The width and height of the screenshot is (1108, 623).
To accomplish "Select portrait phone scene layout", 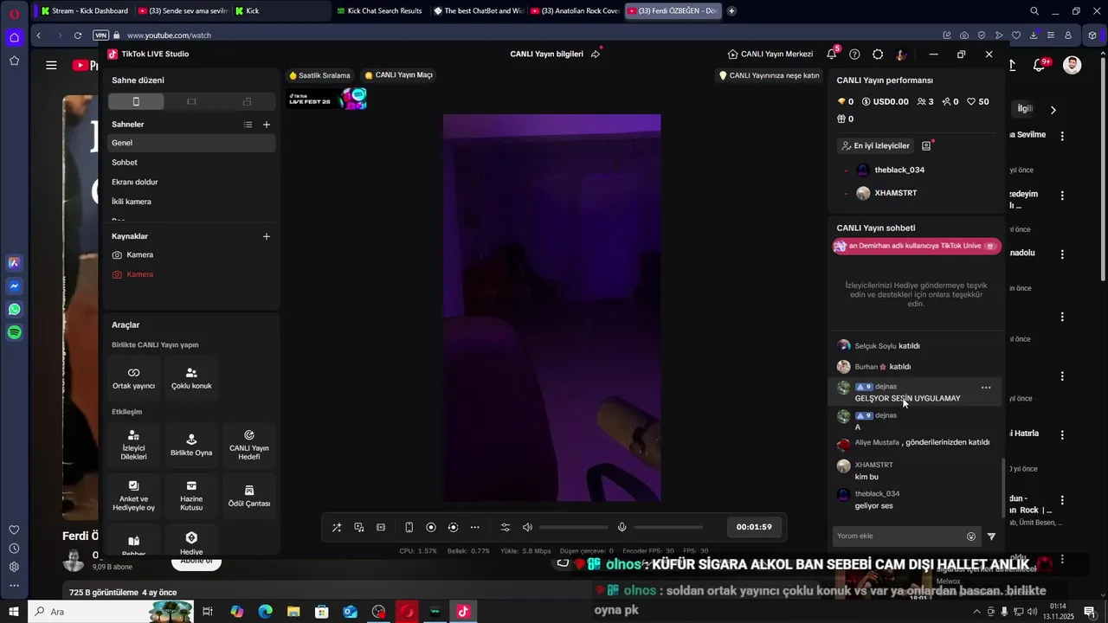I will (136, 101).
